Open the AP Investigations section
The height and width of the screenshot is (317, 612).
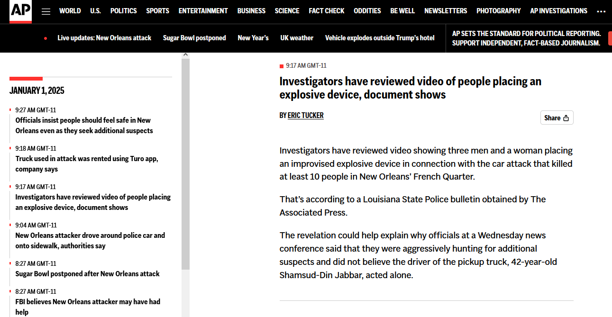point(558,11)
